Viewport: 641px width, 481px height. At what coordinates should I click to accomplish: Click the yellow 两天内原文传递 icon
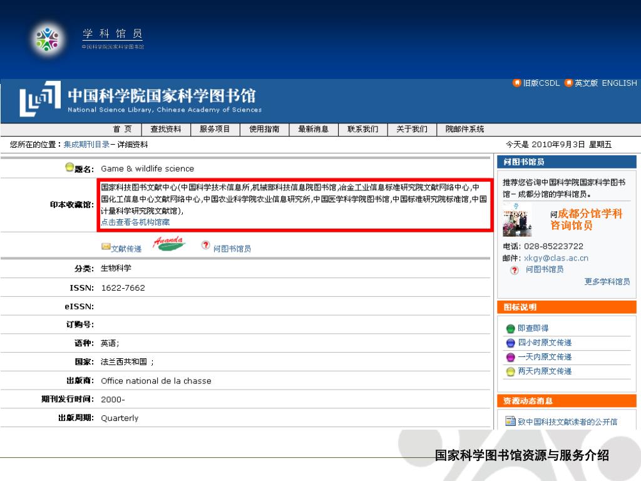pyautogui.click(x=510, y=371)
